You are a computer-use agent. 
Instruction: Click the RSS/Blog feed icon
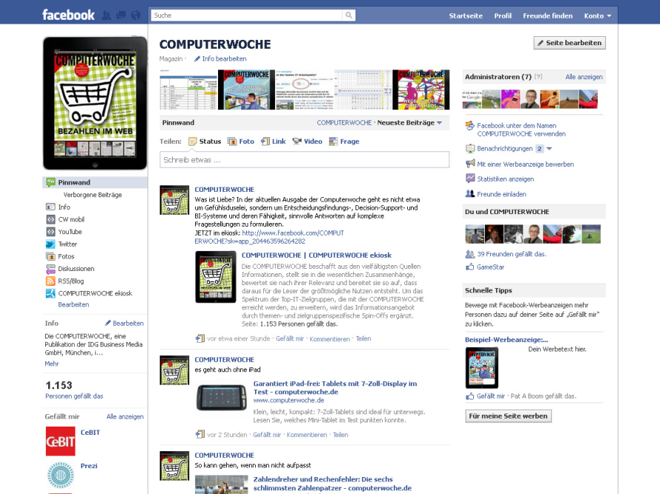(x=50, y=281)
